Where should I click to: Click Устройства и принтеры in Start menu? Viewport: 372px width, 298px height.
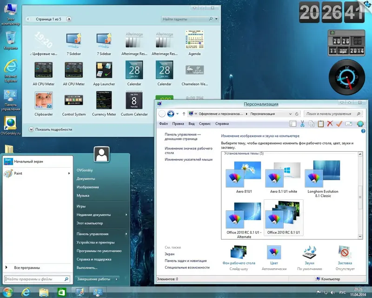(95, 243)
